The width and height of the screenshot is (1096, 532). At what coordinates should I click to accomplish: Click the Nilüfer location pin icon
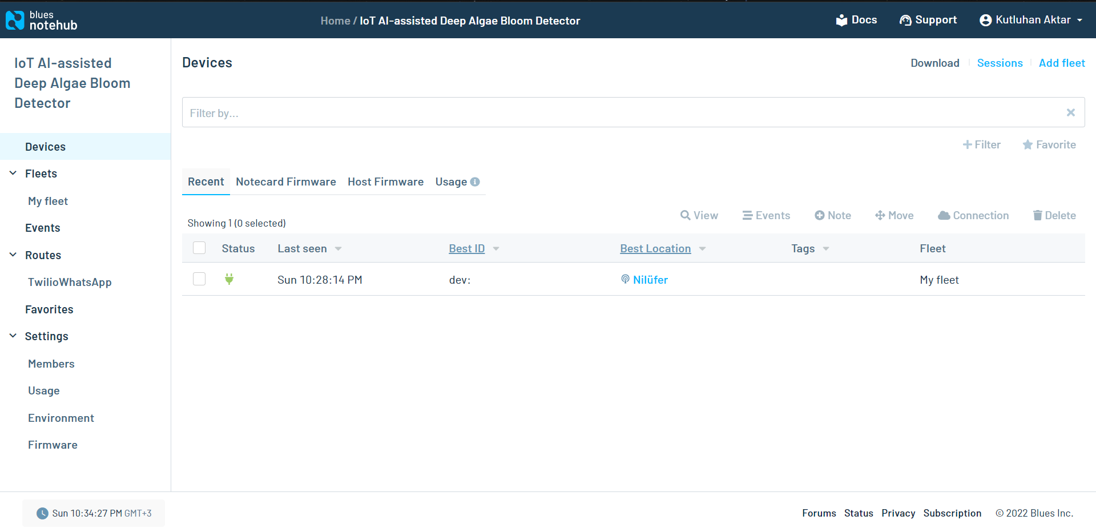(x=625, y=279)
